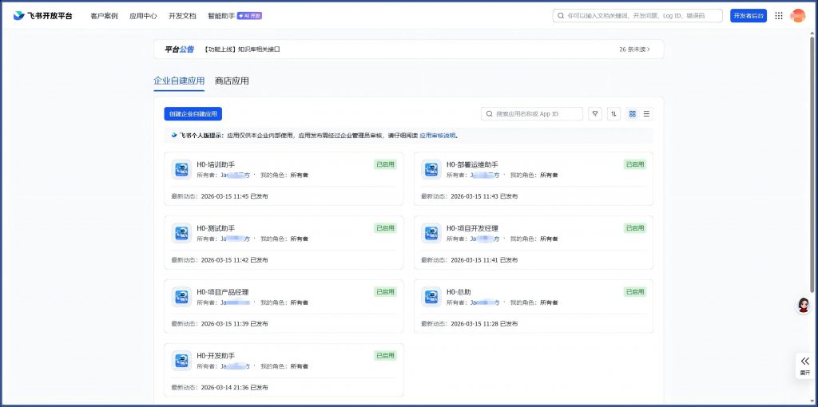Open the floating customer support avatar
The width and height of the screenshot is (818, 407).
coord(804,305)
